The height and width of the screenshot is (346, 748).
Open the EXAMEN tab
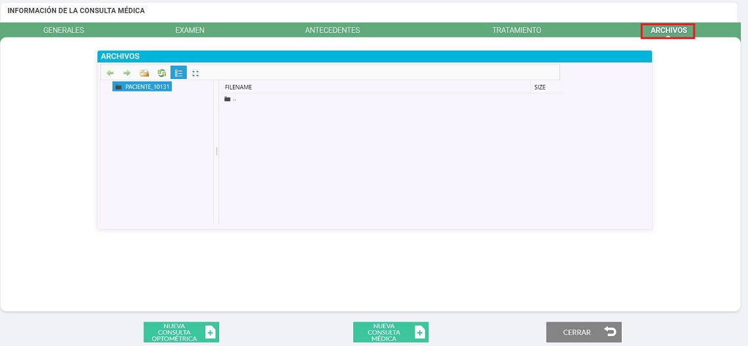pyautogui.click(x=190, y=30)
